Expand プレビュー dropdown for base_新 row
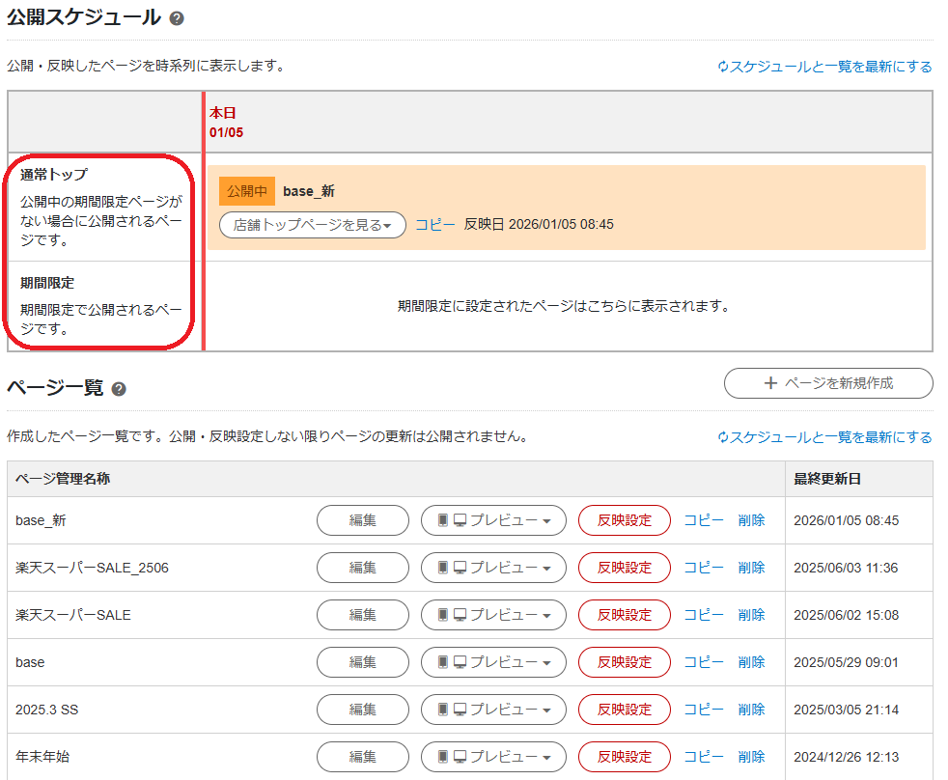Viewport: 948px width, 780px height. tap(545, 520)
